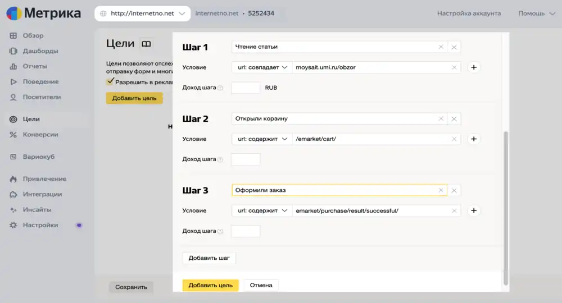The image size is (562, 303).
Task: Click the Метрика logo
Action: tap(43, 13)
